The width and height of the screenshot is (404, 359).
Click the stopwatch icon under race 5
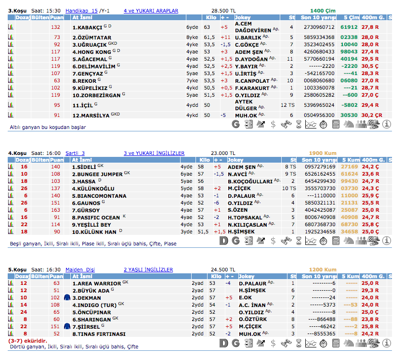pos(324,343)
